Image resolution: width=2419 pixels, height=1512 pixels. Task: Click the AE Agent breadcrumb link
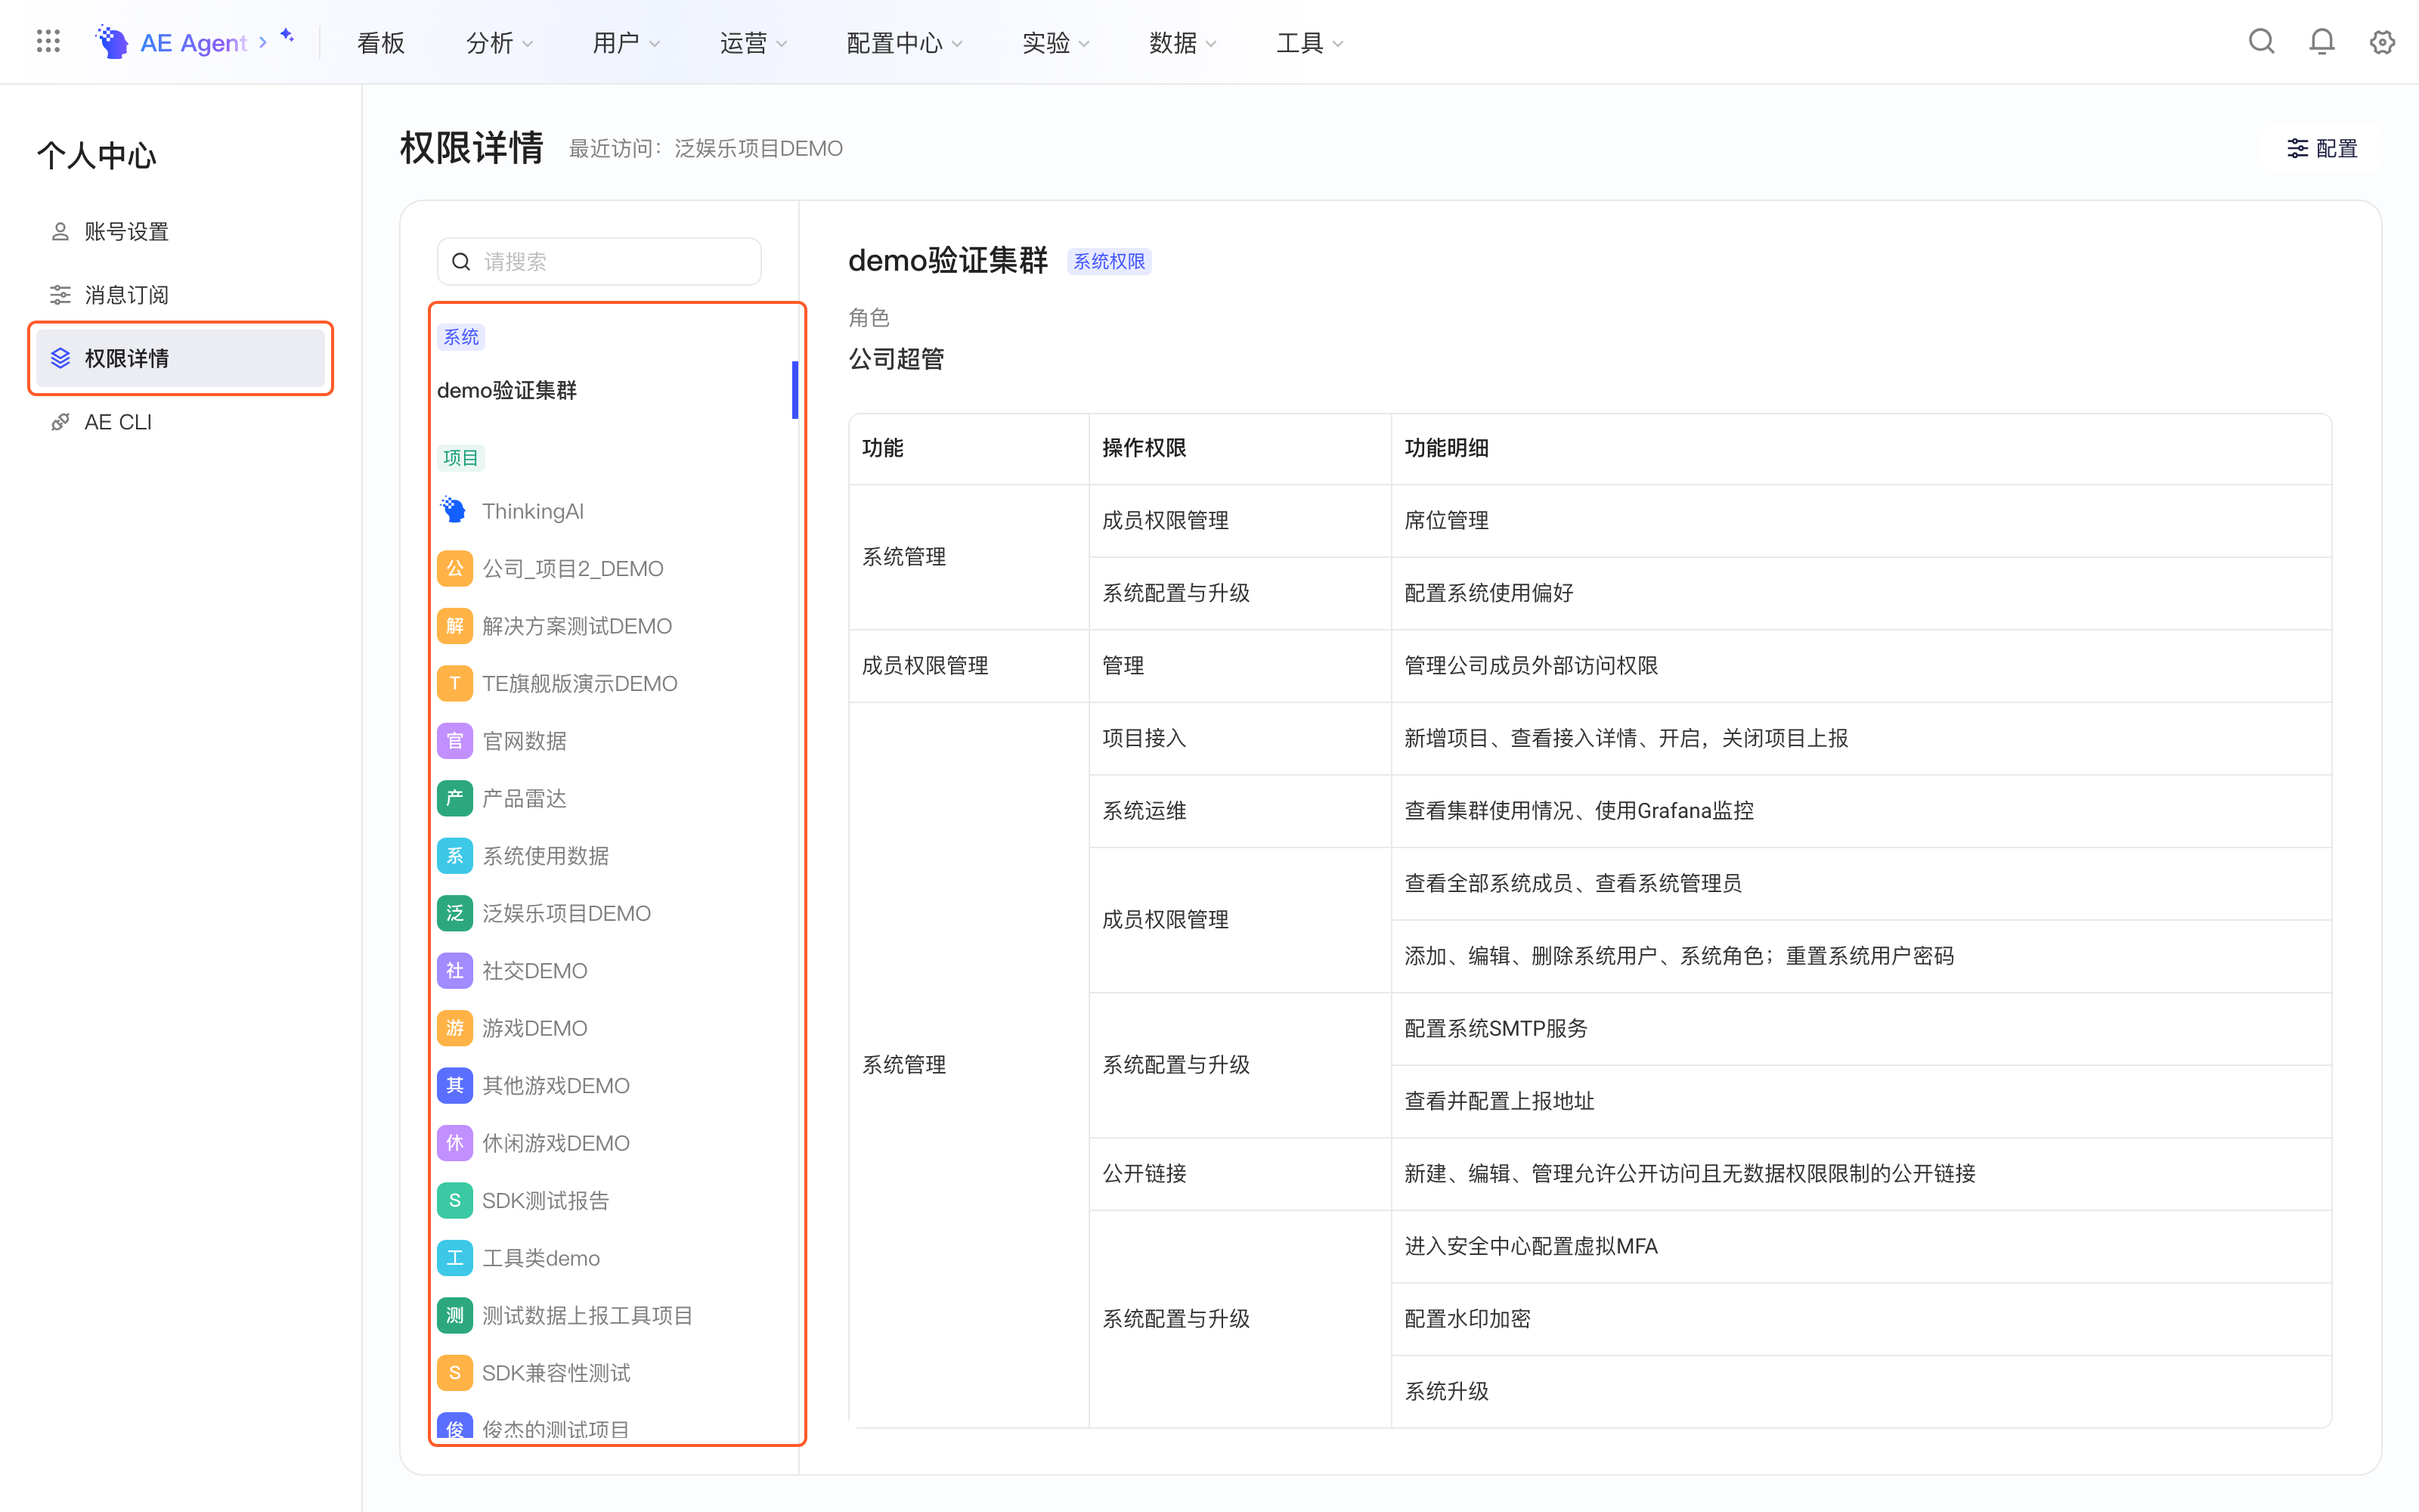click(193, 43)
